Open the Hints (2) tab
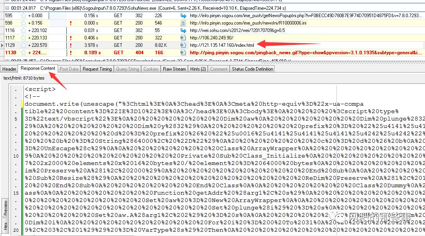Image resolution: width=425 pixels, height=236 pixels. coord(198,69)
